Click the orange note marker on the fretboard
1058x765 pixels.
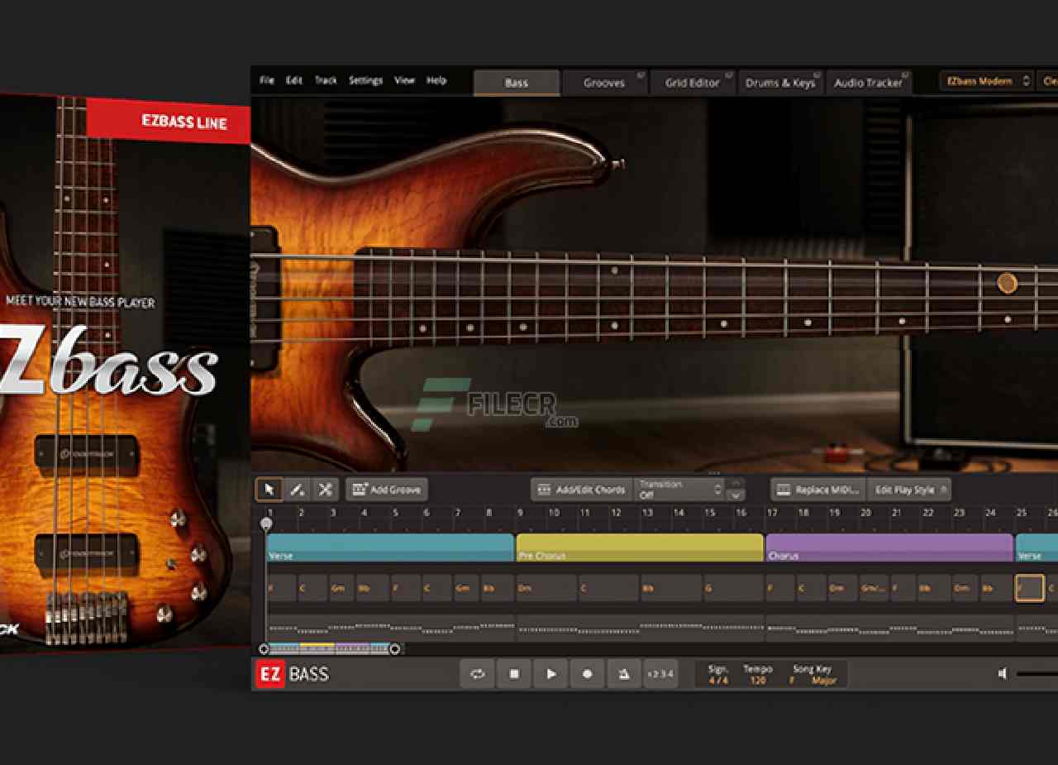point(1007,284)
